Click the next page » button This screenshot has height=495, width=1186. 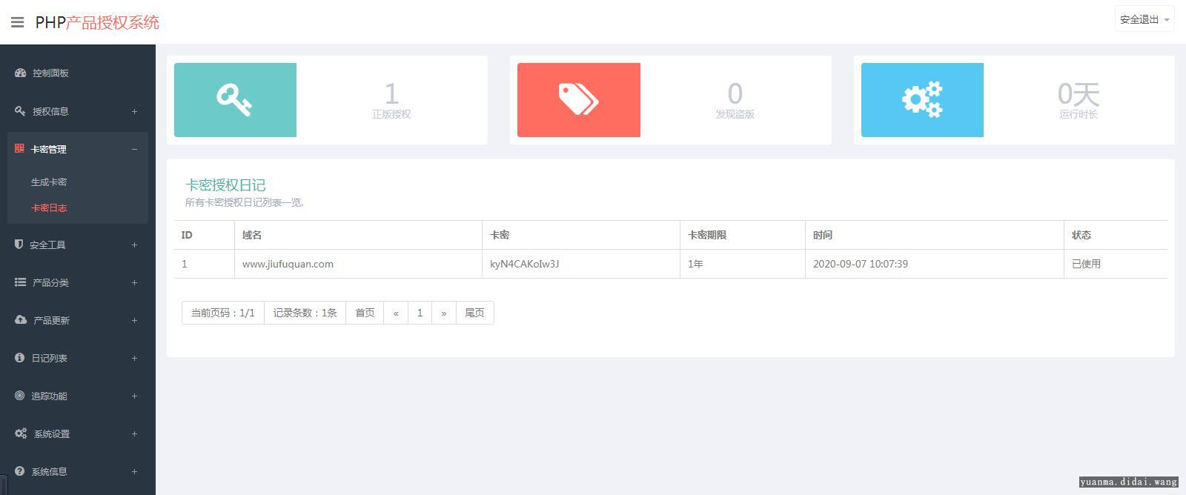443,313
